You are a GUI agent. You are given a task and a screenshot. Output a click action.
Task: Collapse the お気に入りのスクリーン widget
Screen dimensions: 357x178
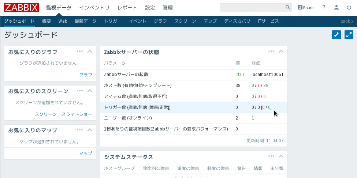(90, 91)
